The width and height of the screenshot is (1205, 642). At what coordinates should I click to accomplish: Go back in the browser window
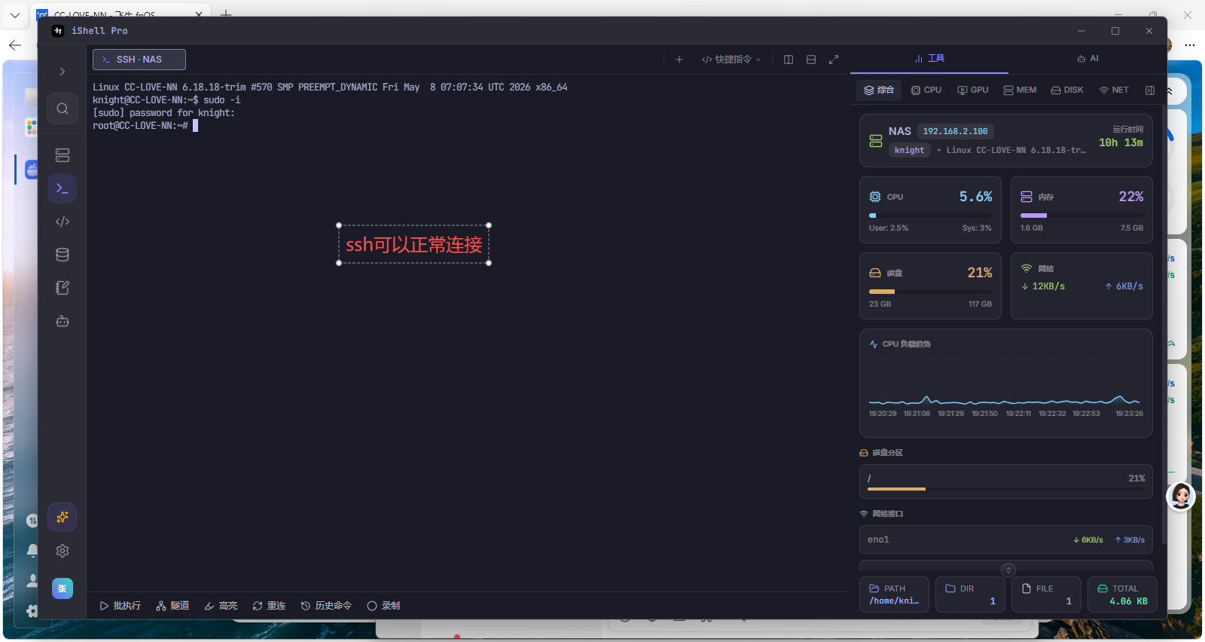click(14, 45)
